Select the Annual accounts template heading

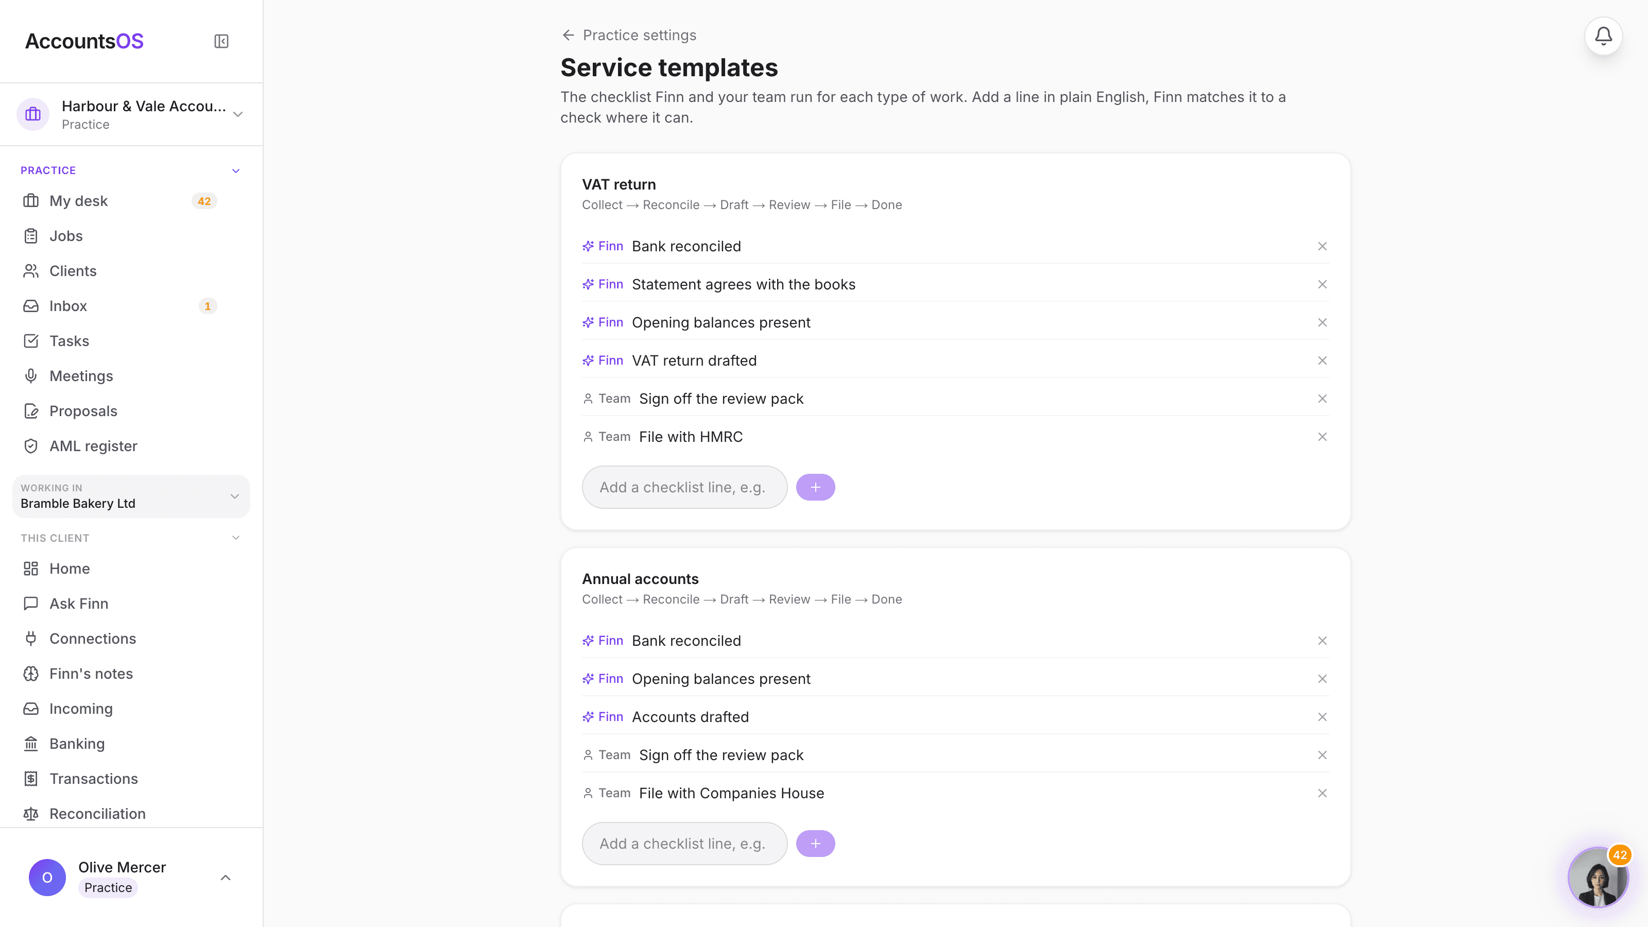640,579
